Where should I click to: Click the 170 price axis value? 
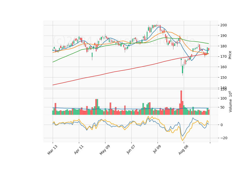click(x=224, y=57)
